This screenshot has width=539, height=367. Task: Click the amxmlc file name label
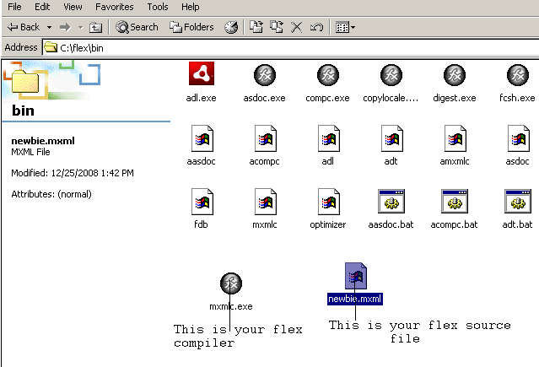click(x=455, y=161)
